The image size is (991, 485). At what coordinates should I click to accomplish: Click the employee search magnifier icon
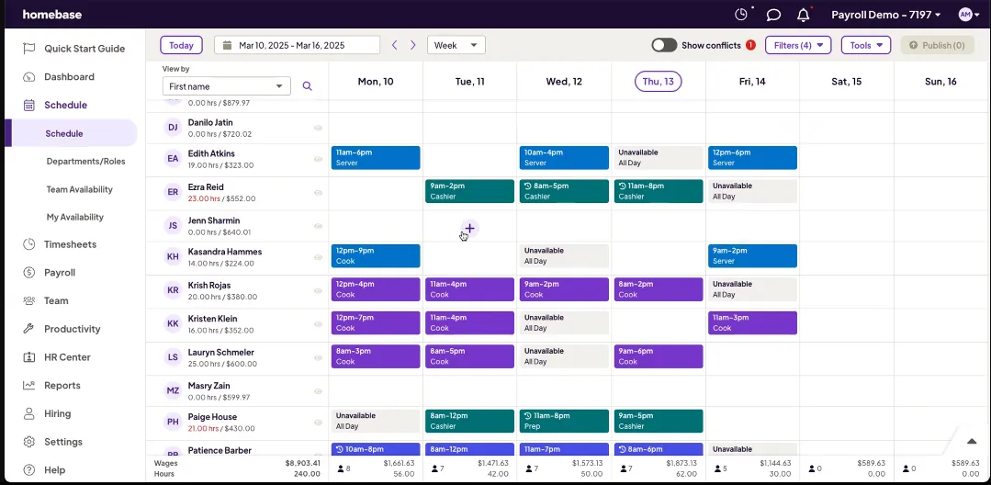tap(308, 86)
